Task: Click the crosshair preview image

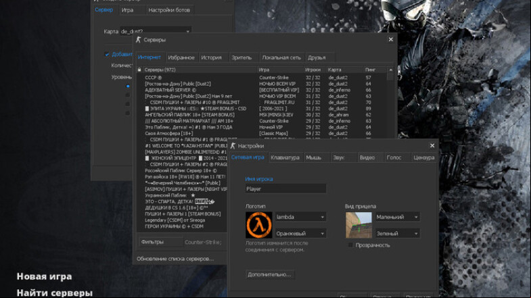Action: pos(359,225)
